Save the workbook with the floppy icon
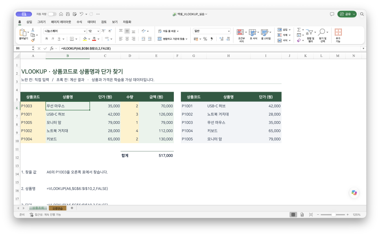 point(68,14)
